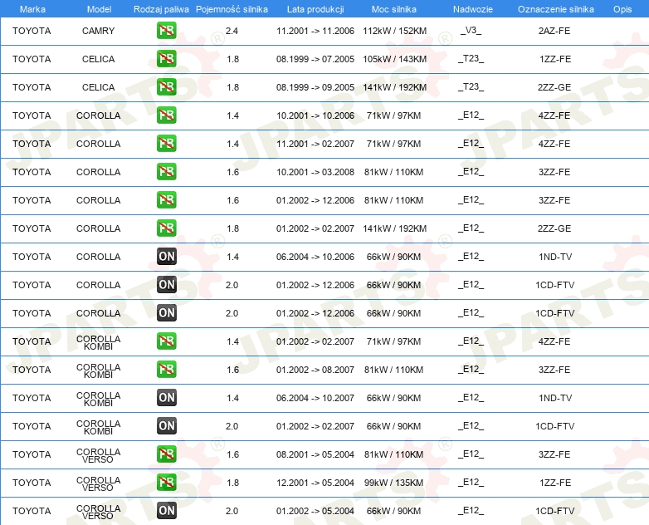Click ON diesel icon for COROLLA KOMBI 1ND-TV
Image resolution: width=649 pixels, height=525 pixels.
[x=166, y=397]
